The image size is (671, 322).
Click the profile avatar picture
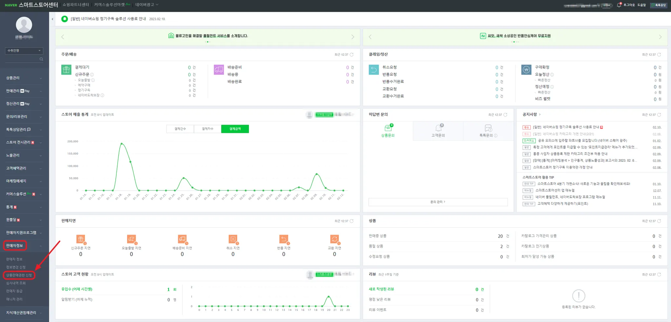tap(24, 25)
